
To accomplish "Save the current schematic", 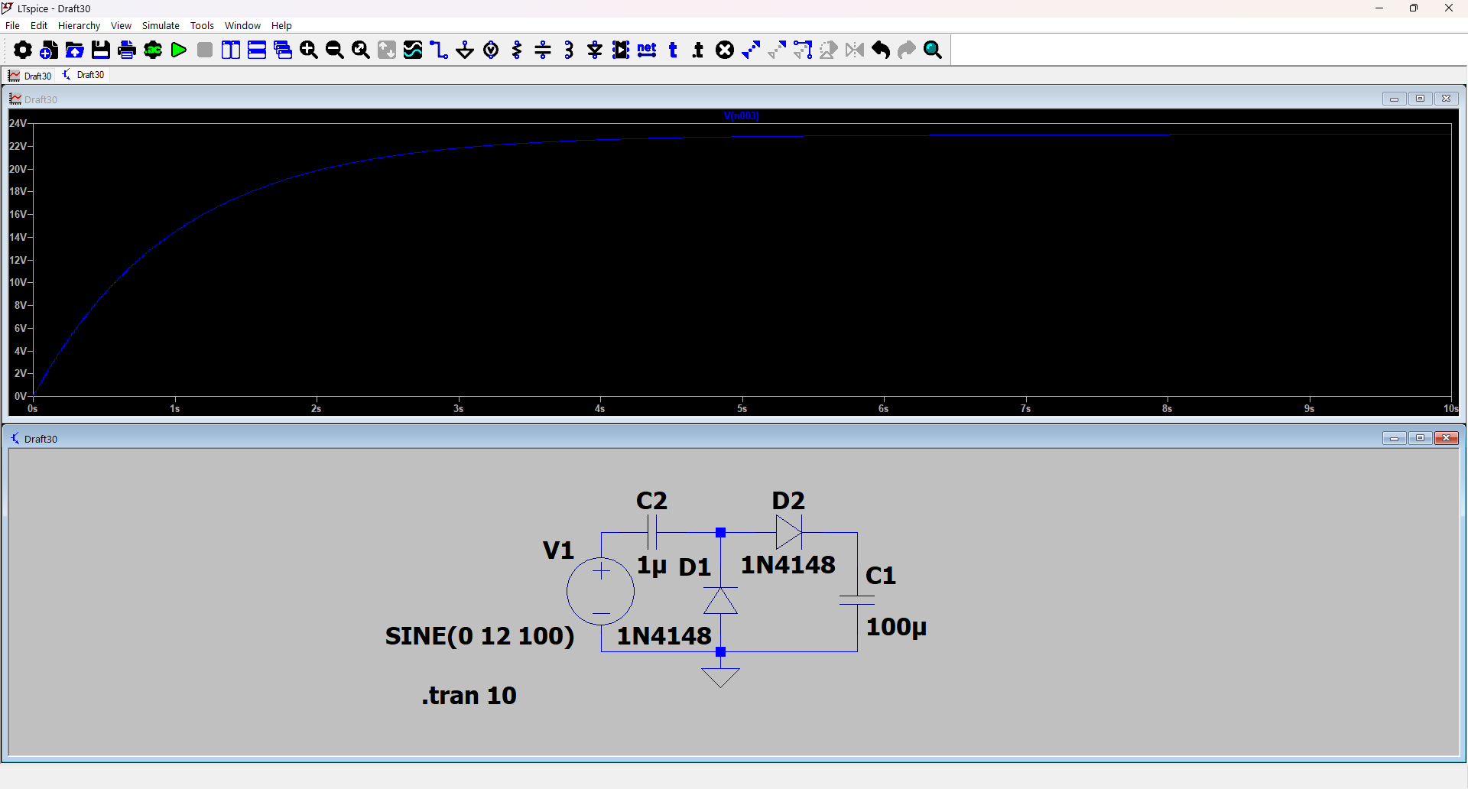I will tap(101, 50).
